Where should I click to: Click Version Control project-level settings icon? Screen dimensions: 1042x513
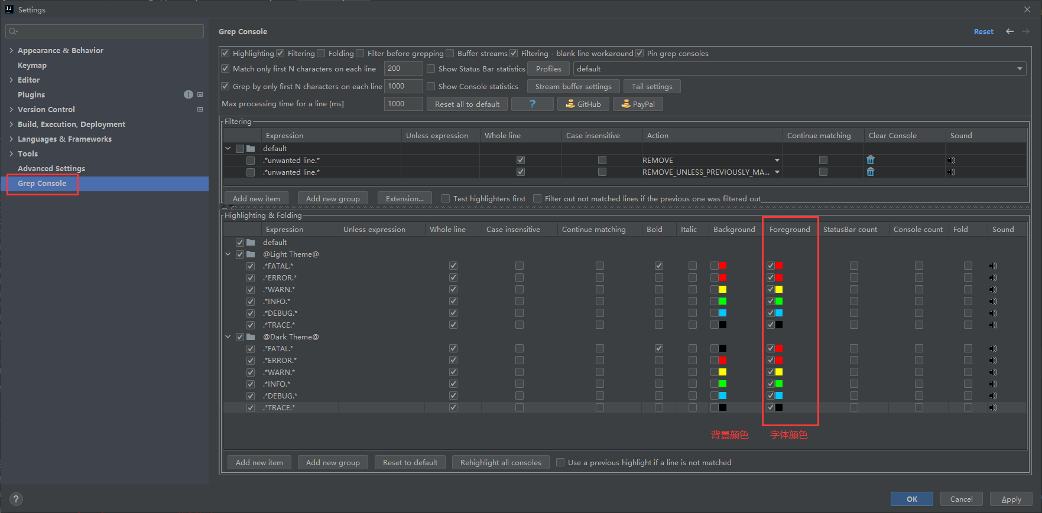pyautogui.click(x=200, y=109)
